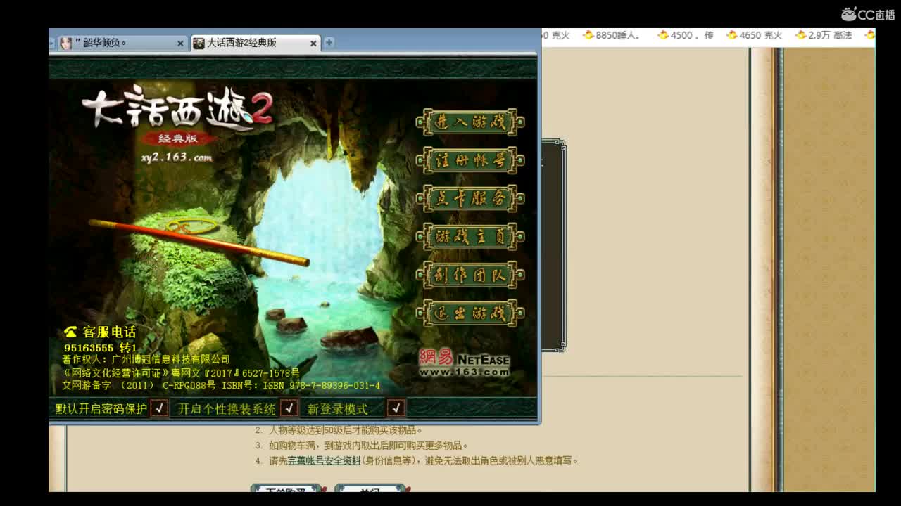Viewport: 901px width, 506px height.
Task: Click the NetEase www.163.com logo
Action: 464,363
